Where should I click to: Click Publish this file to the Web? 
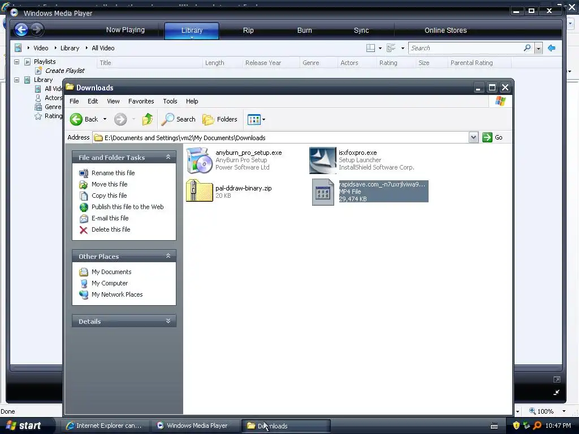pos(127,207)
